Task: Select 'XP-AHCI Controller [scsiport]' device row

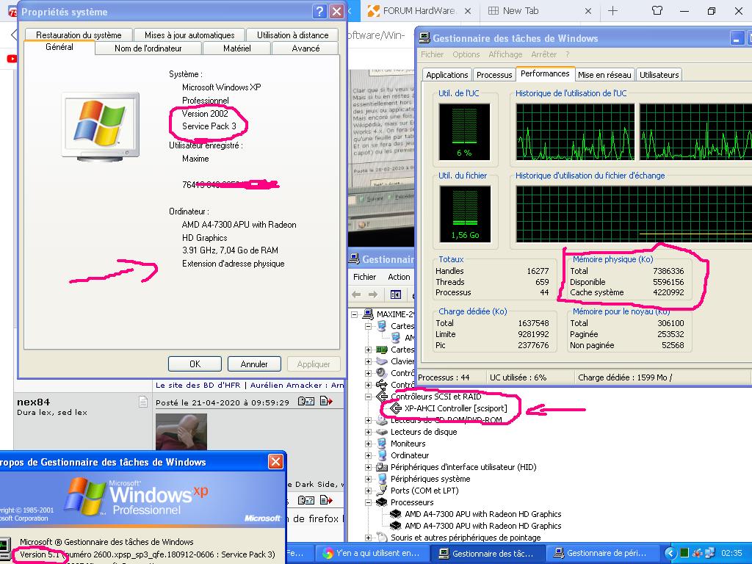Action: 455,408
